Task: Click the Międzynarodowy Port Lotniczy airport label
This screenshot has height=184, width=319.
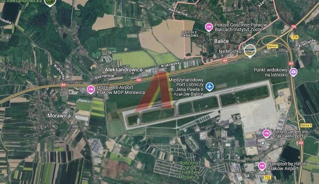Action: [186, 87]
